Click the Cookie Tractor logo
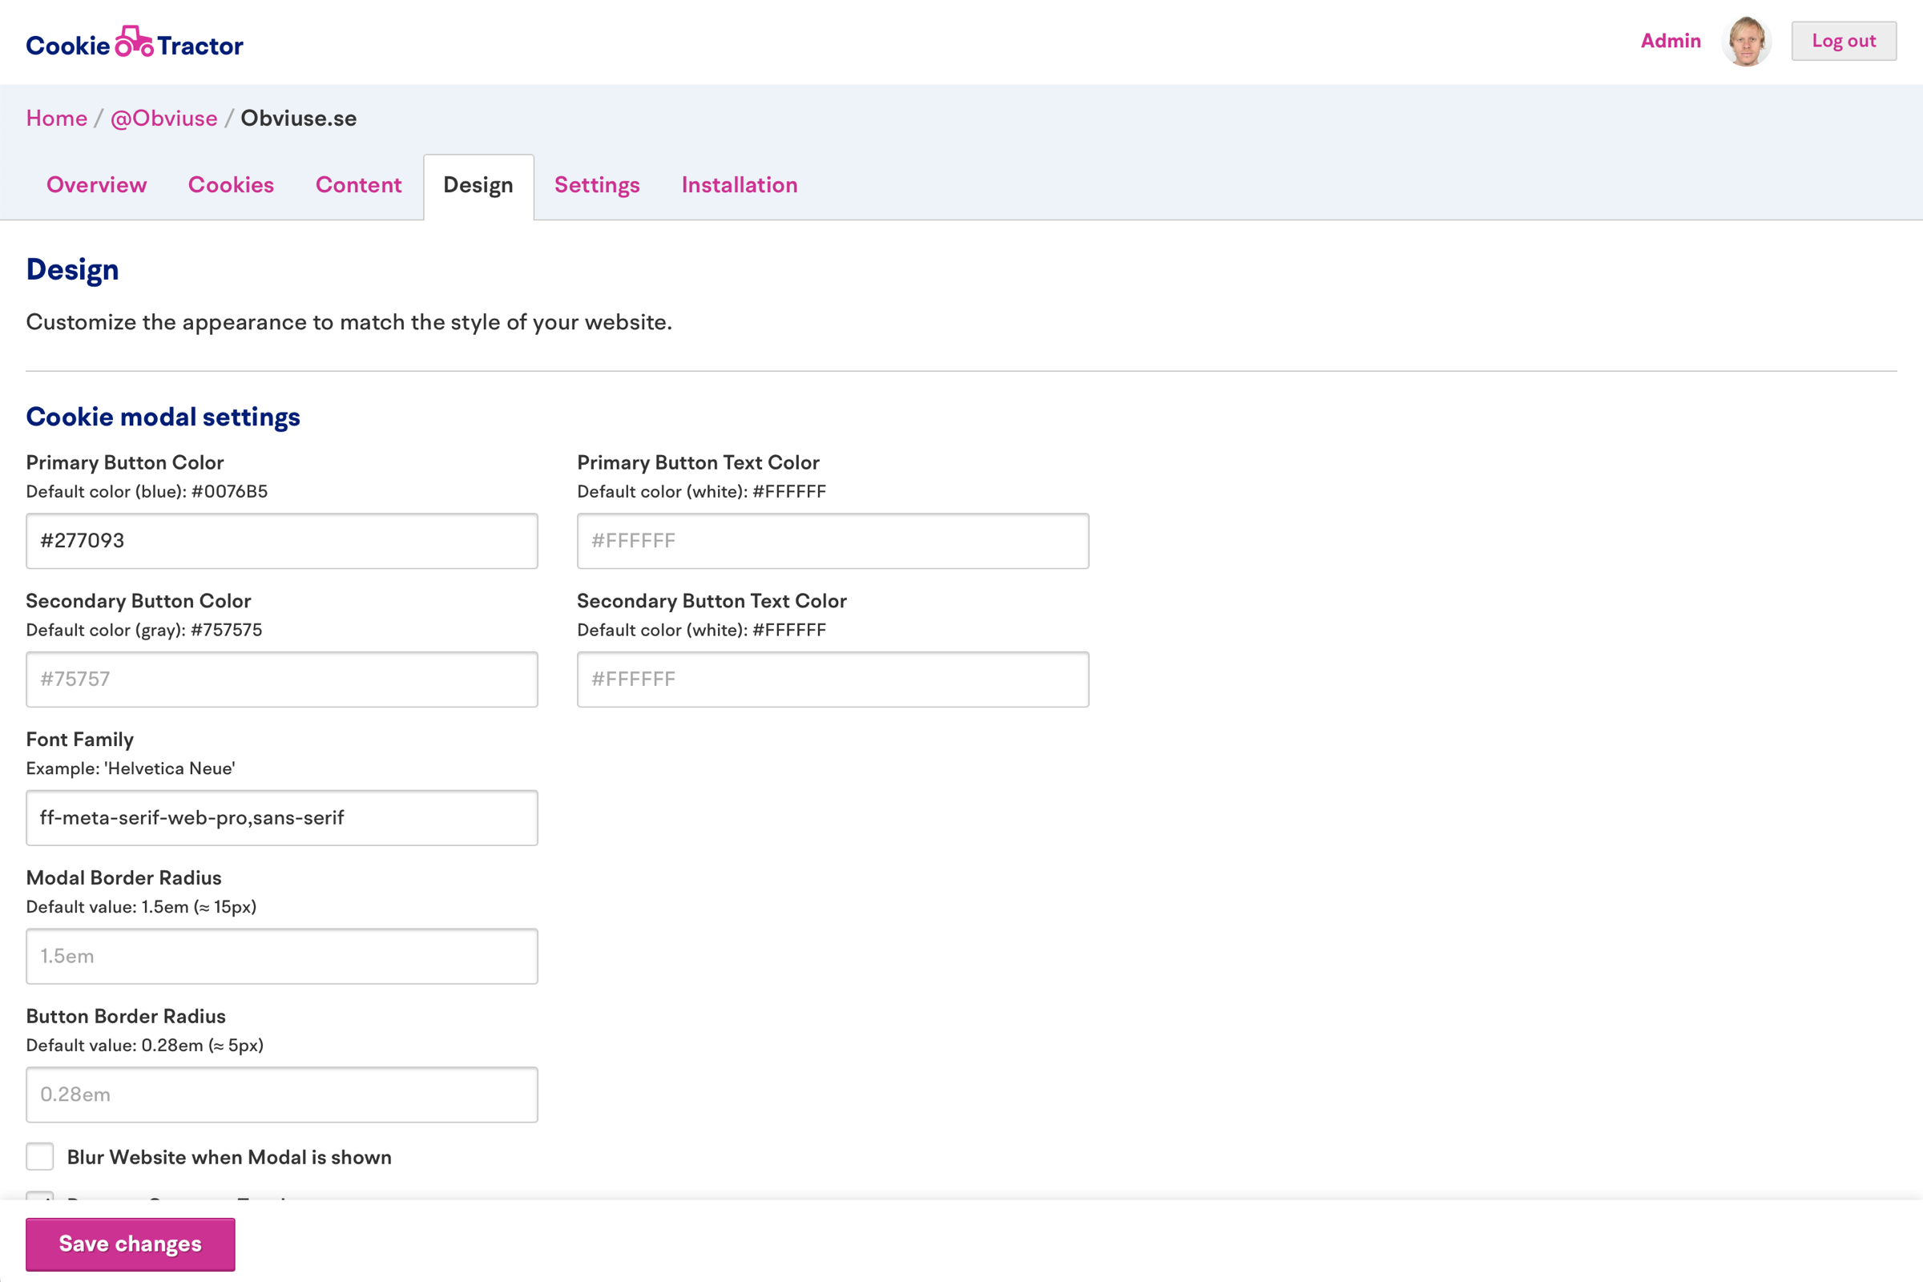Viewport: 1923px width, 1282px height. click(134, 43)
